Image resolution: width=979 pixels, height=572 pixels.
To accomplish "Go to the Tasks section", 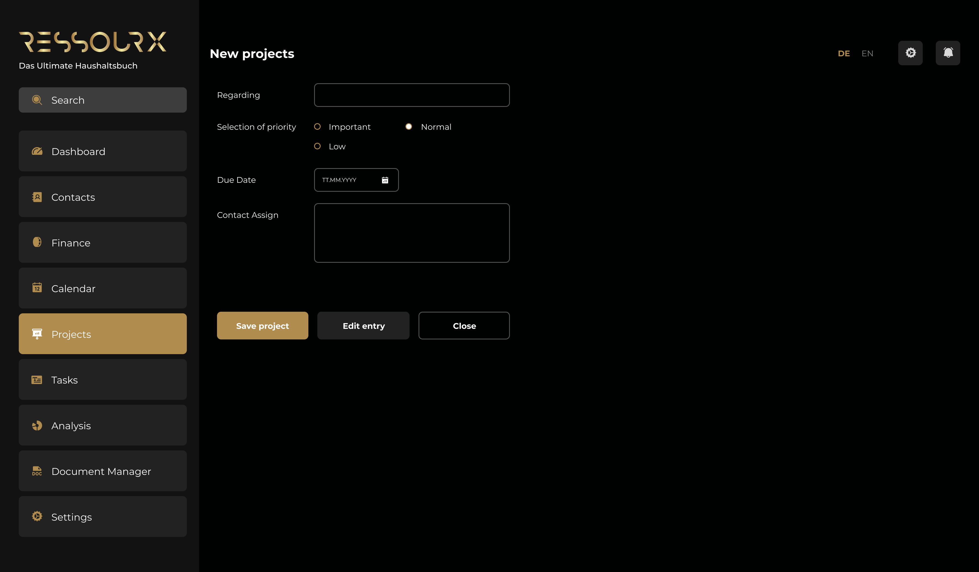I will (103, 380).
